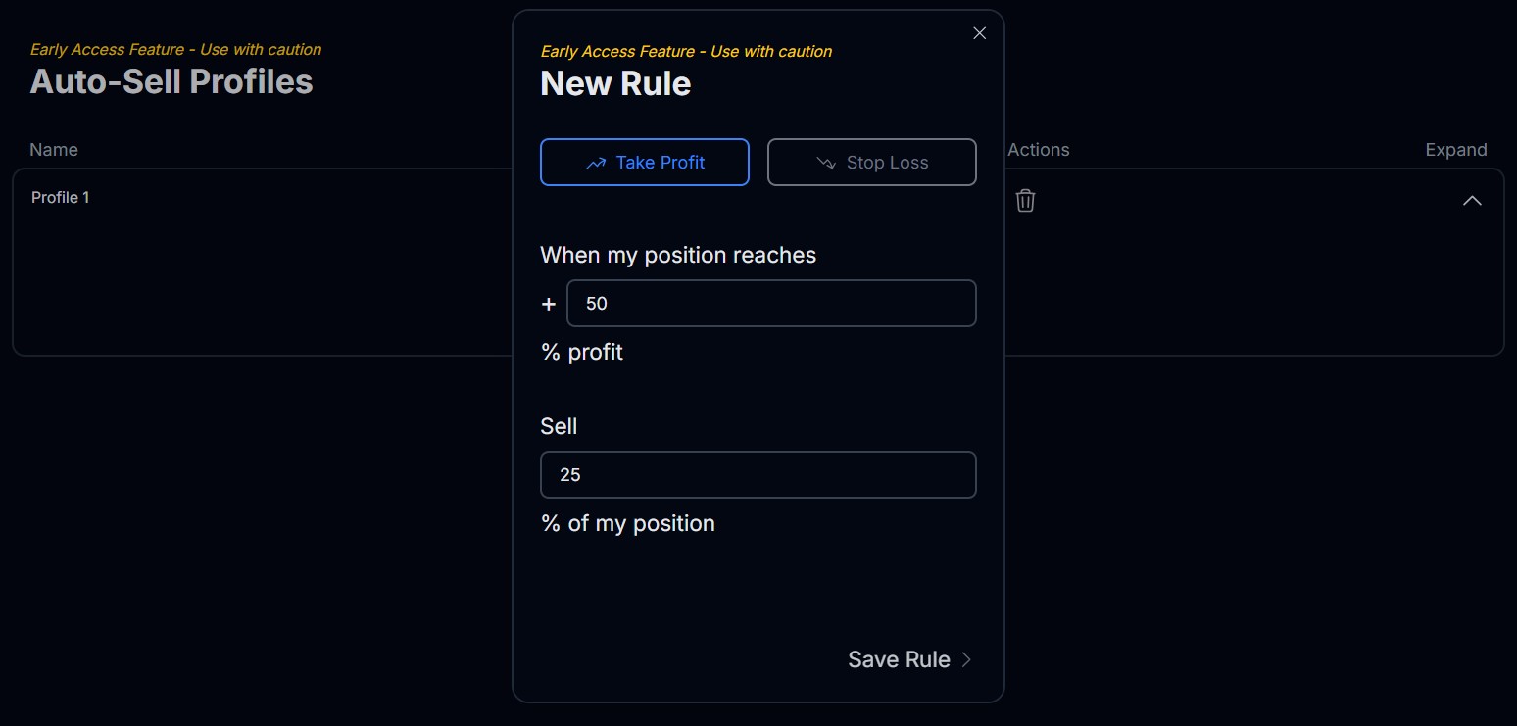Collapse the Profile 1 row

tap(1472, 200)
